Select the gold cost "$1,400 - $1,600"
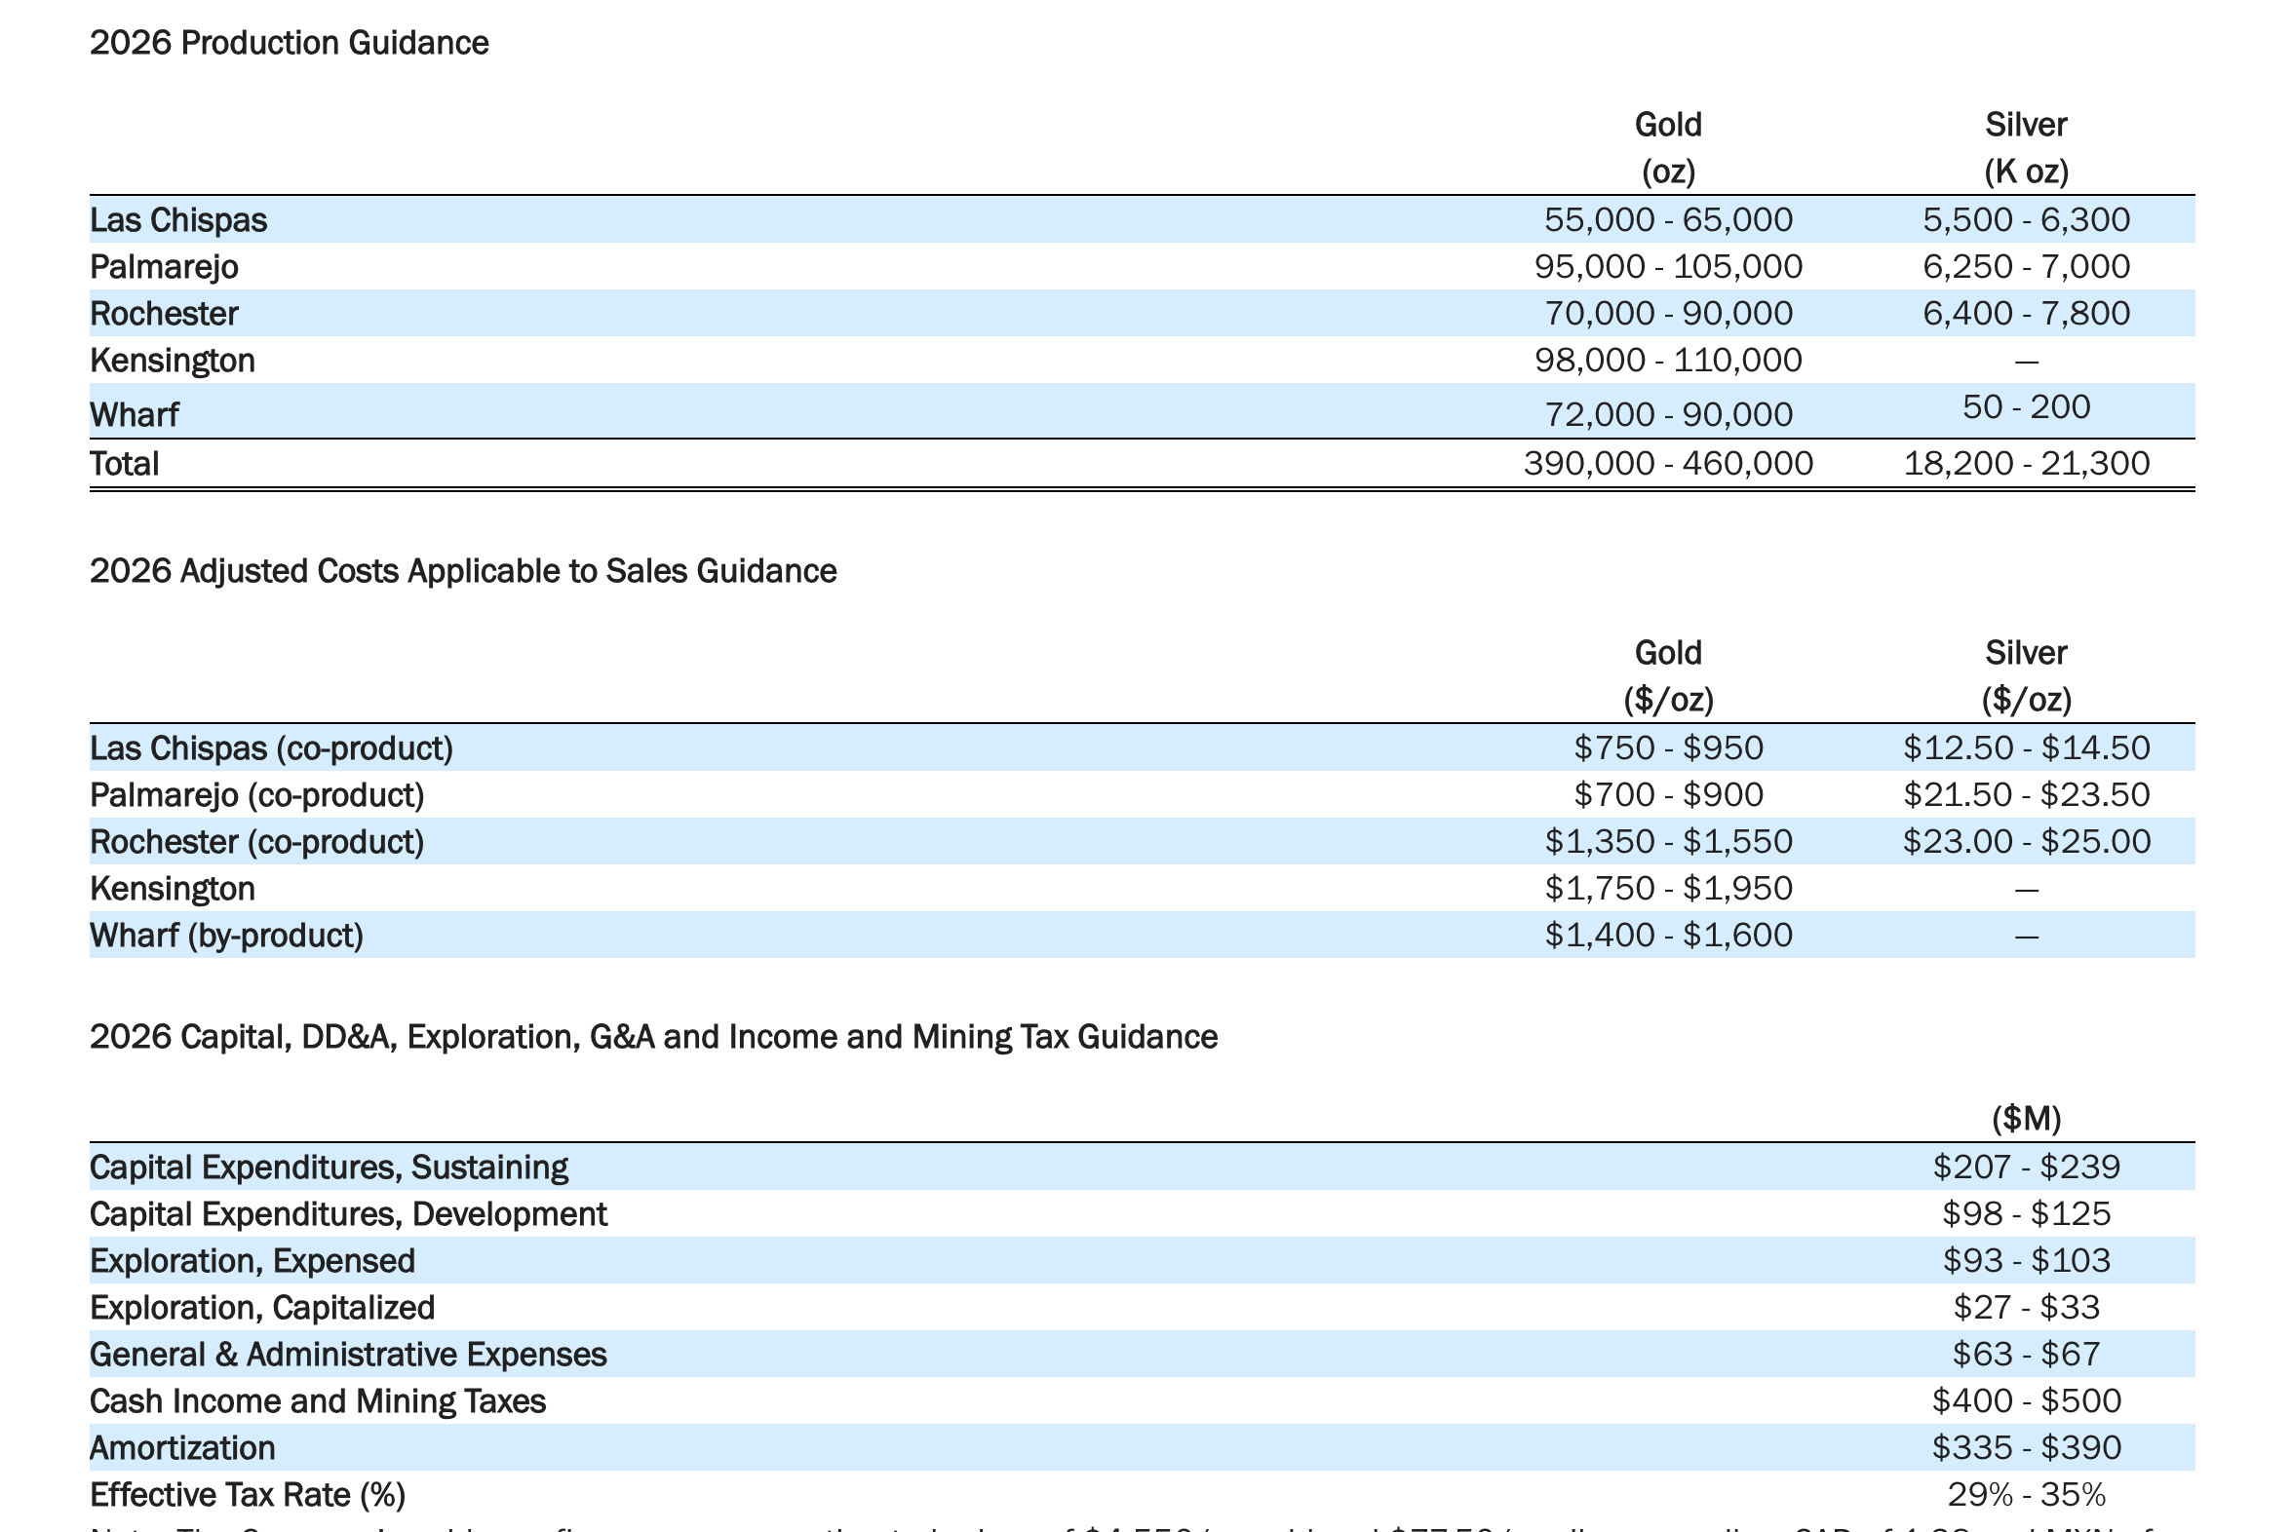 (1668, 936)
